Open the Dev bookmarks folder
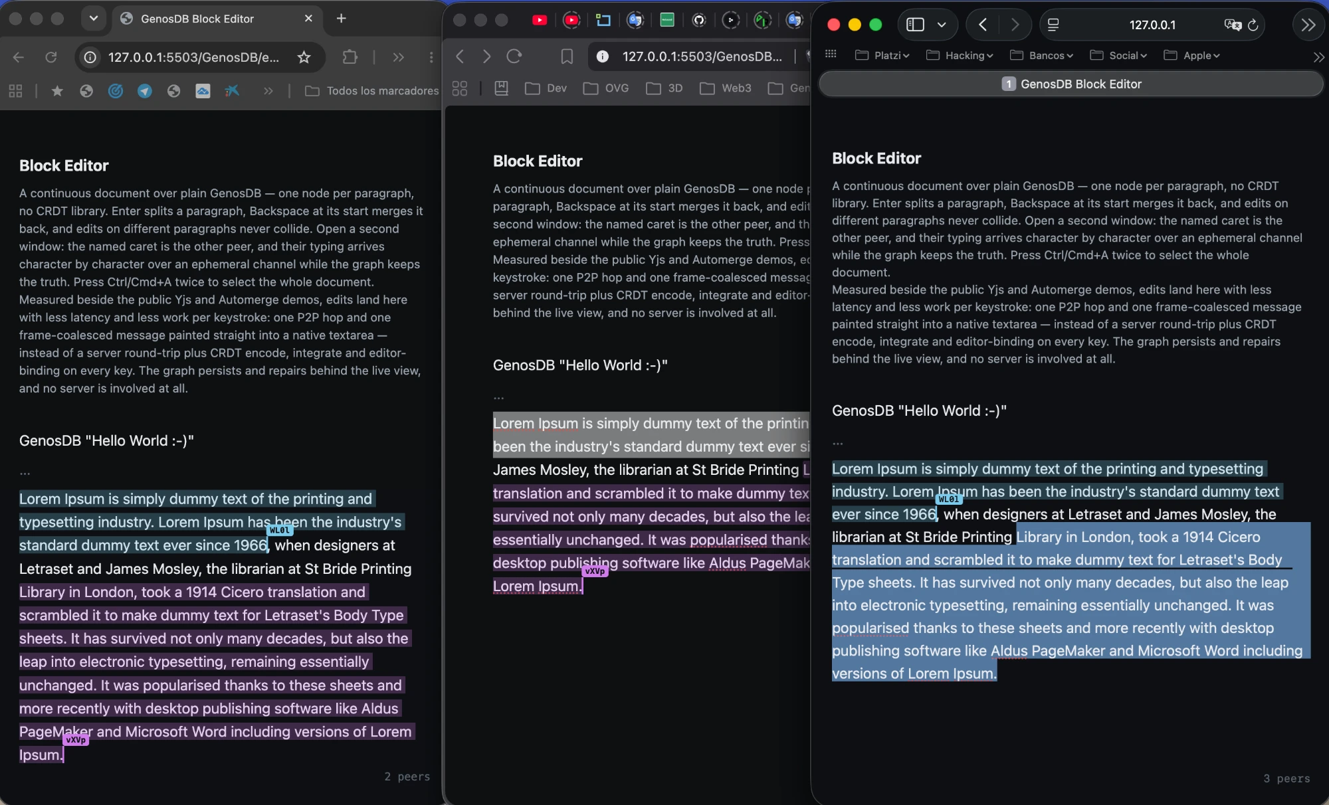1329x805 pixels. pos(546,88)
